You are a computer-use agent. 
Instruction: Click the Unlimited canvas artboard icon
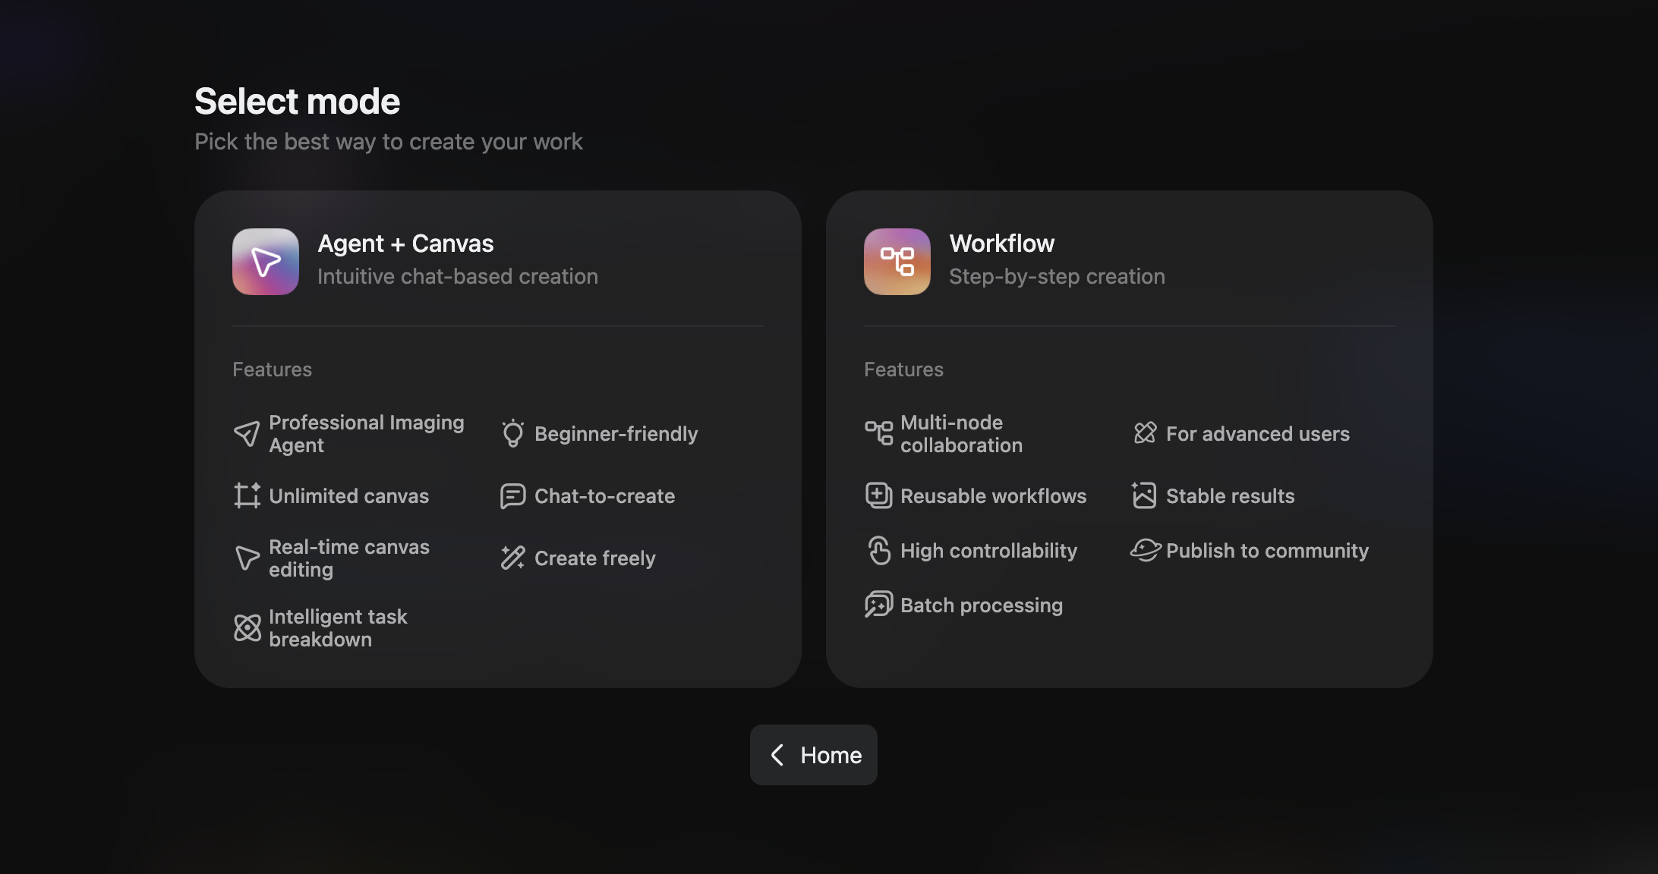coord(247,496)
